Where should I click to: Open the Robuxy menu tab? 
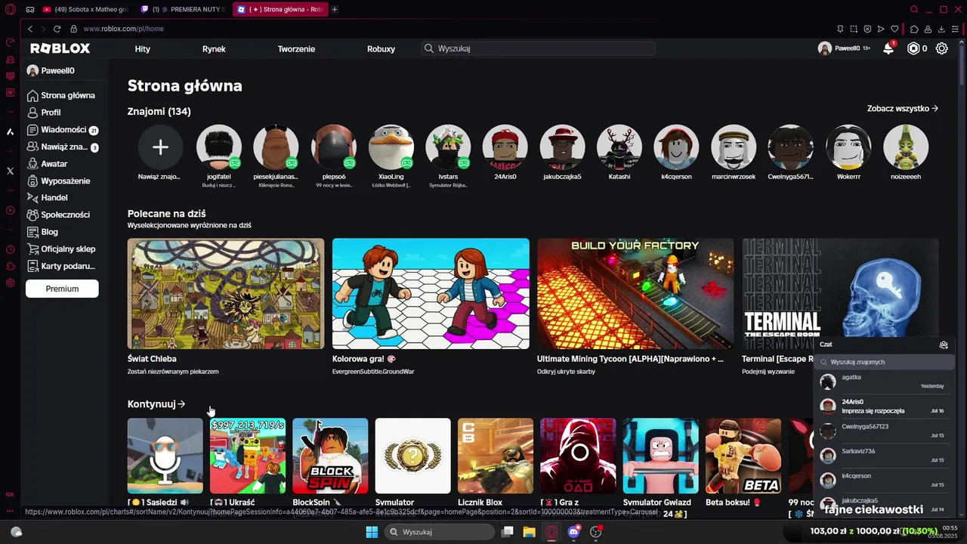point(381,48)
